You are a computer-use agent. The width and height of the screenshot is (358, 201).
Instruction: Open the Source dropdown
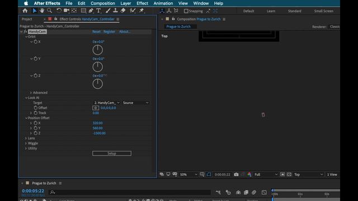tap(135, 103)
